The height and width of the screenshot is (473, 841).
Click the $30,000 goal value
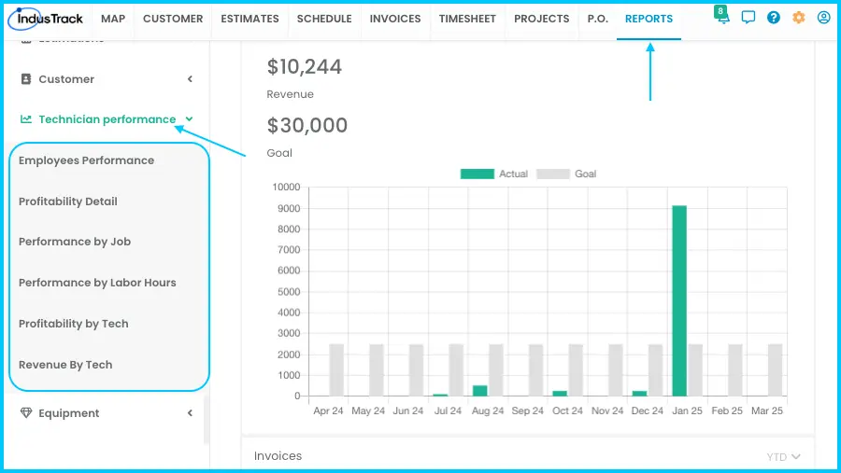tap(307, 125)
